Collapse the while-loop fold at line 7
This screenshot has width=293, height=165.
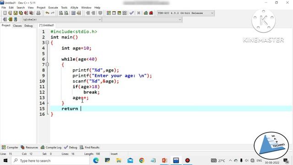48,64
